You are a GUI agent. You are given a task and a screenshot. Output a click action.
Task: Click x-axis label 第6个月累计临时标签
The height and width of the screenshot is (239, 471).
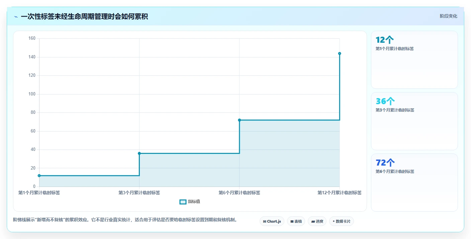239,193
